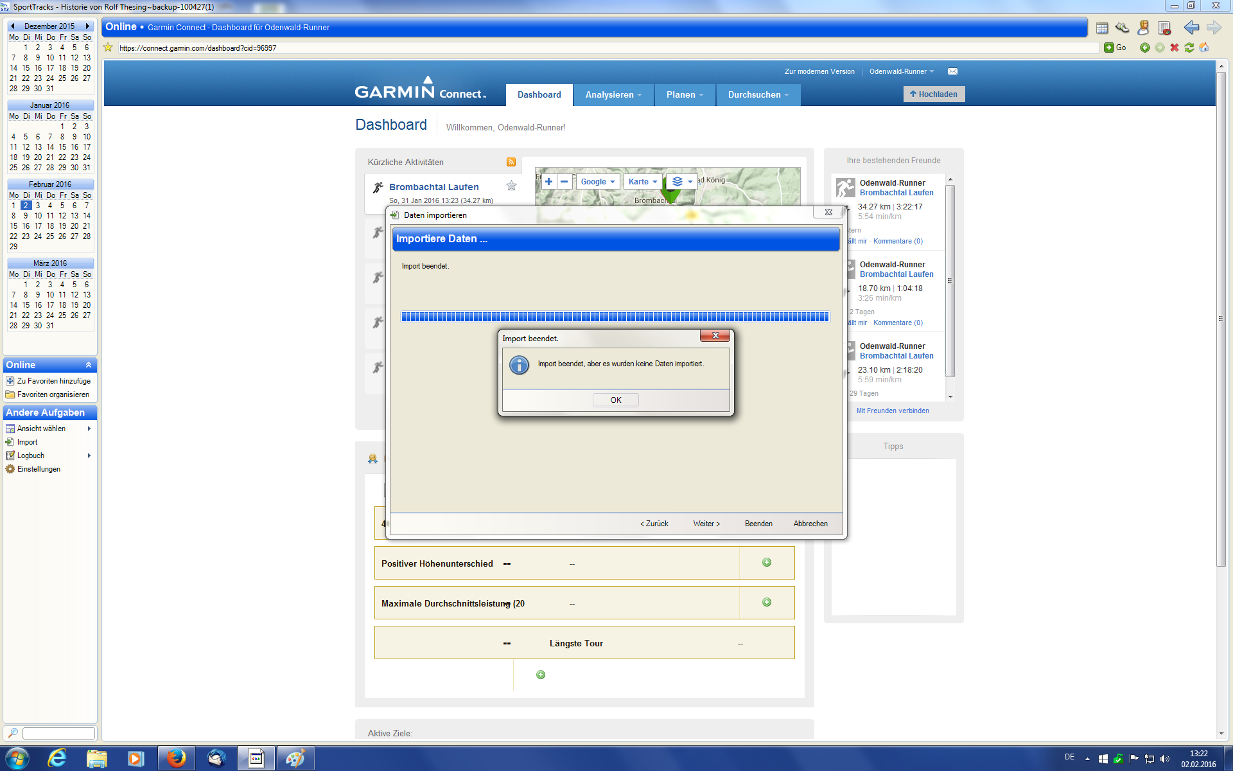Open the daily activity calendar grid icon
The height and width of the screenshot is (771, 1233).
1102,28
